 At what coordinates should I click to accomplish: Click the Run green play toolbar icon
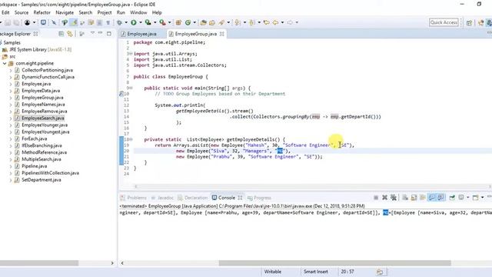click(134, 22)
